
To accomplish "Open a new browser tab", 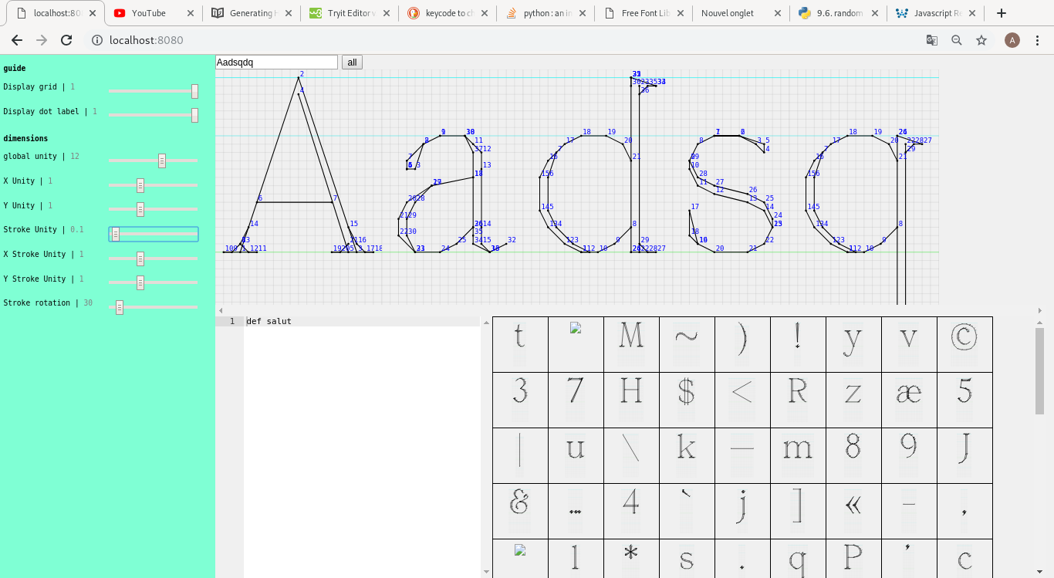I will 1002,13.
